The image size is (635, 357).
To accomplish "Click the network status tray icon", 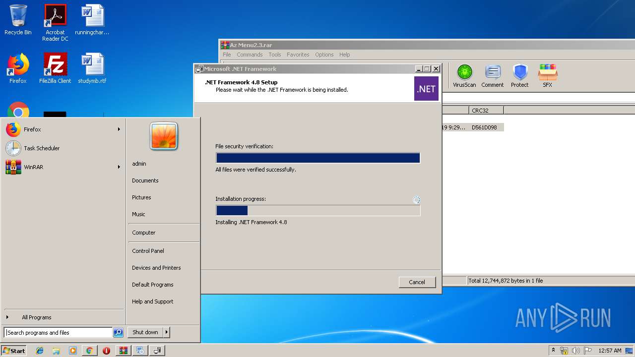I will [564, 351].
